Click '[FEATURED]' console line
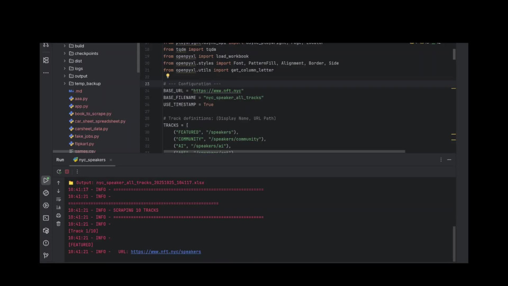This screenshot has width=508, height=286. click(80, 245)
